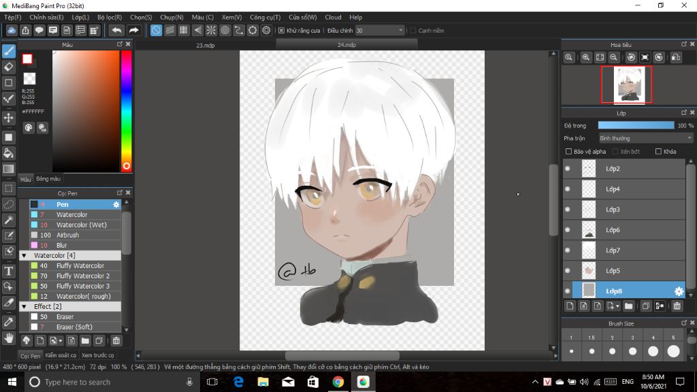Select the Hand pan tool
The width and height of the screenshot is (697, 392).
pyautogui.click(x=8, y=338)
